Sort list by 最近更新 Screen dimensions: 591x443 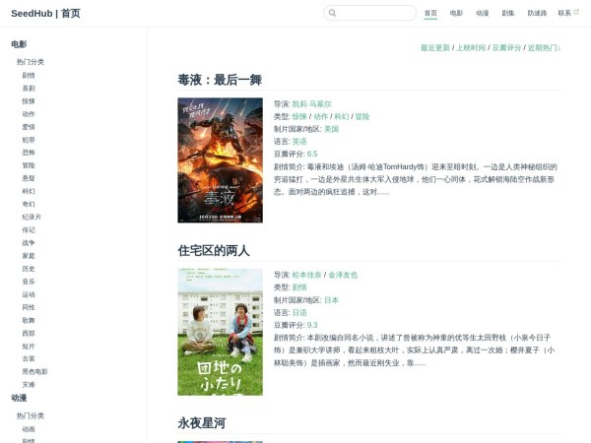pos(434,47)
